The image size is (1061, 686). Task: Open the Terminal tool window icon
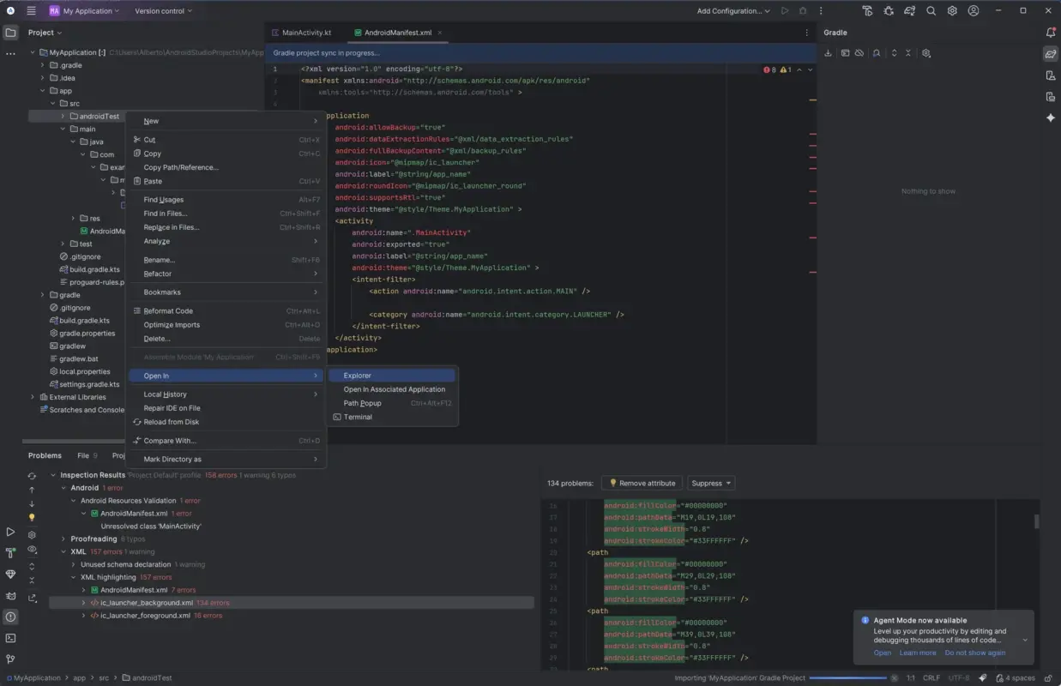[x=10, y=638]
